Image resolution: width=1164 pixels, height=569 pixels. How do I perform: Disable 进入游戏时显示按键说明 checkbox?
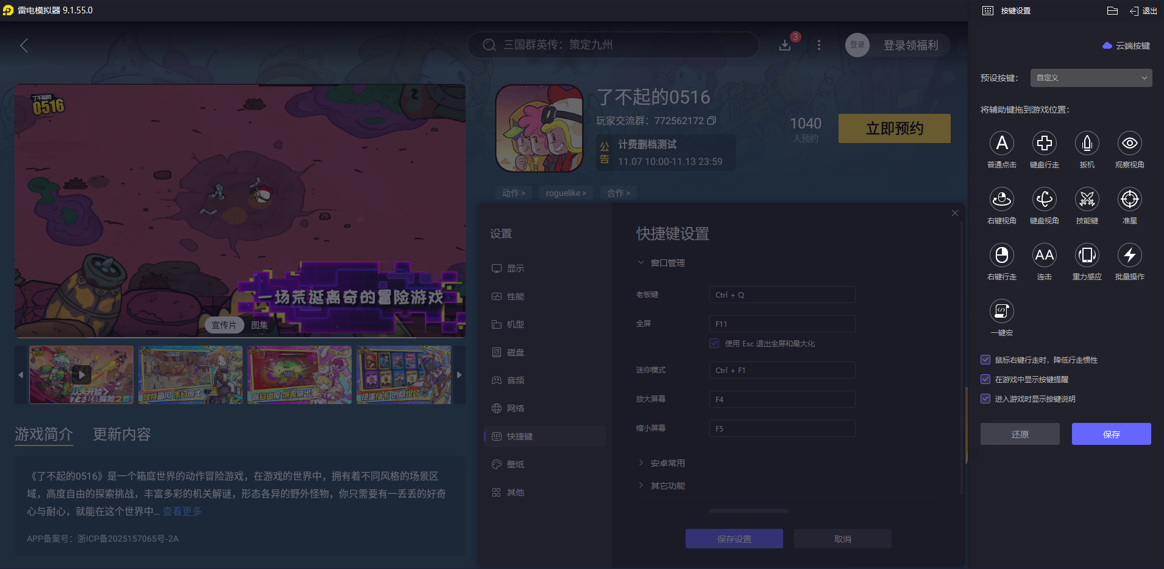(985, 399)
